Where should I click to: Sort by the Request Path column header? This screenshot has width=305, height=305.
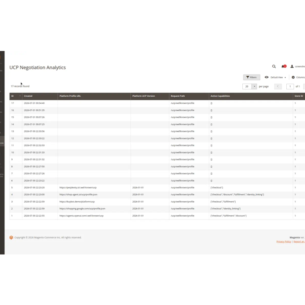(x=189, y=96)
